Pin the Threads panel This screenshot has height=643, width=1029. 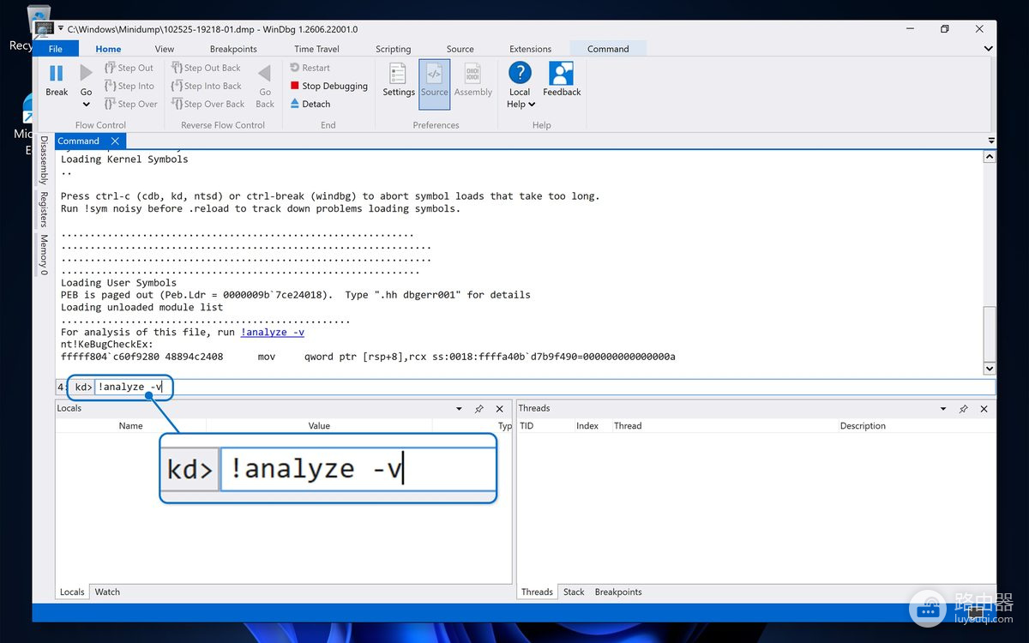[963, 409]
